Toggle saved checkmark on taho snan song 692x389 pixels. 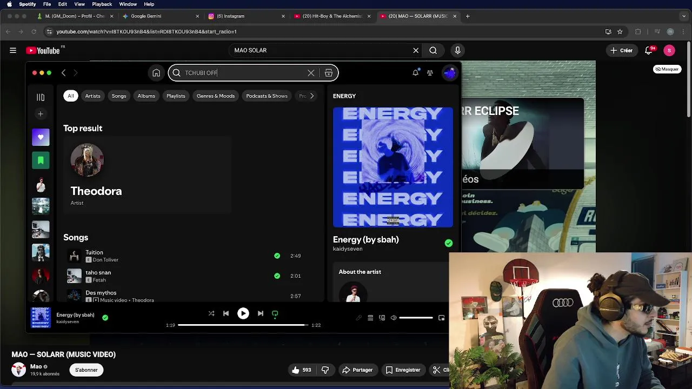277,276
